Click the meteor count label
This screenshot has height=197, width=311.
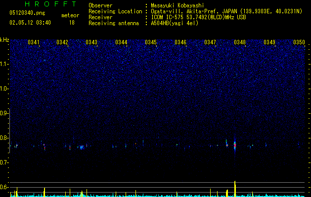[x=70, y=15]
